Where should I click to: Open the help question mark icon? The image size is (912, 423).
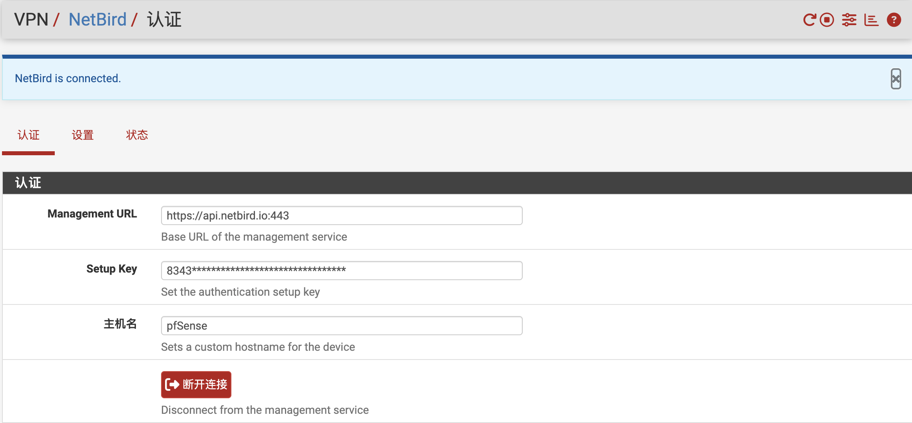tap(894, 20)
